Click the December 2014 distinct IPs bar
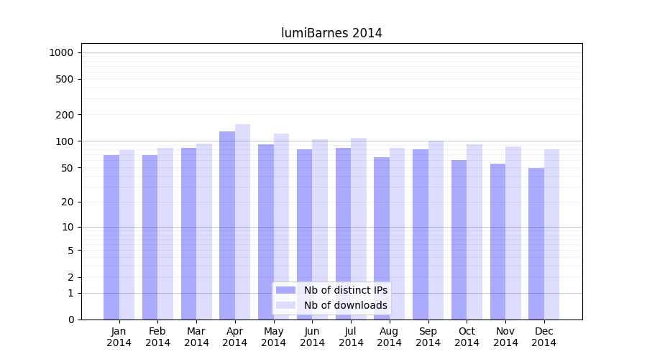 pyautogui.click(x=536, y=244)
